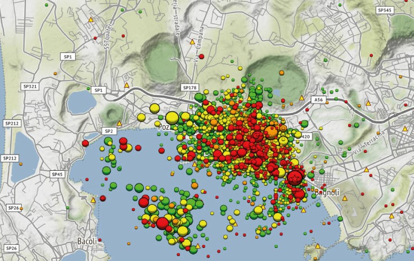Select the A56 motorway label
Screen dimensions: 414x261
click(317, 99)
